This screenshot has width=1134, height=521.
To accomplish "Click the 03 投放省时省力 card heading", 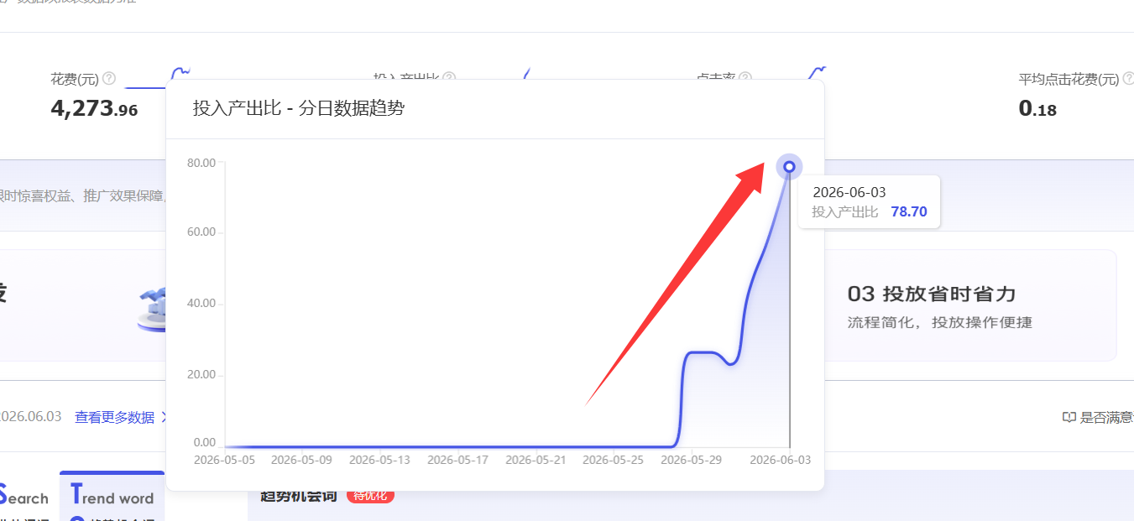I will coord(932,294).
